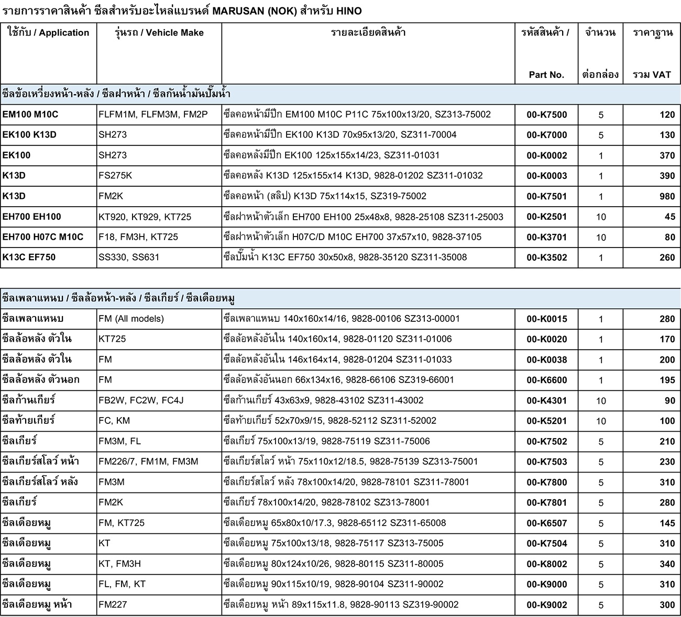Screen dimensions: 681x617
Task: Select part number 00-K7501
Action: [546, 196]
